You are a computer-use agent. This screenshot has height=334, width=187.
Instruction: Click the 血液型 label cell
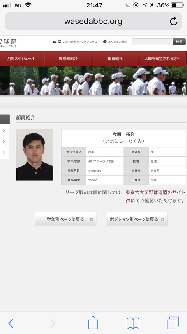pyautogui.click(x=136, y=152)
